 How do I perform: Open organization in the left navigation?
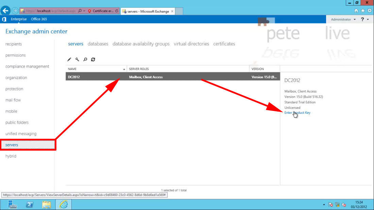point(16,78)
